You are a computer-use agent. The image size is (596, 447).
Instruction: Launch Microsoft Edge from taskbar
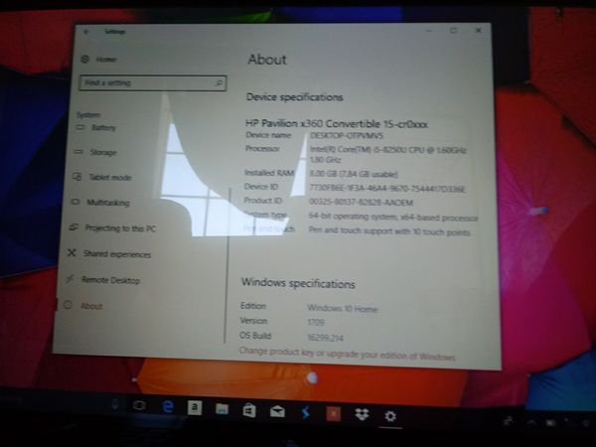[167, 406]
